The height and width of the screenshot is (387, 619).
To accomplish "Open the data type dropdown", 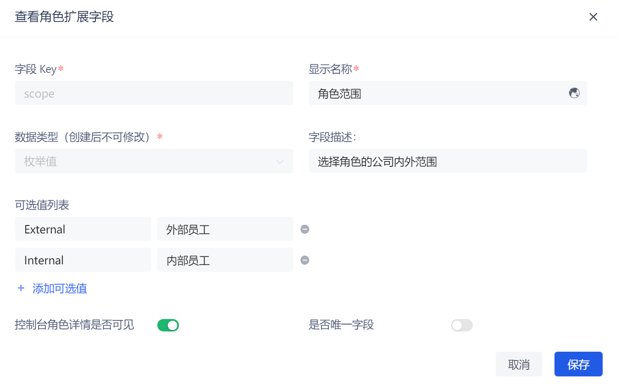I will point(154,162).
